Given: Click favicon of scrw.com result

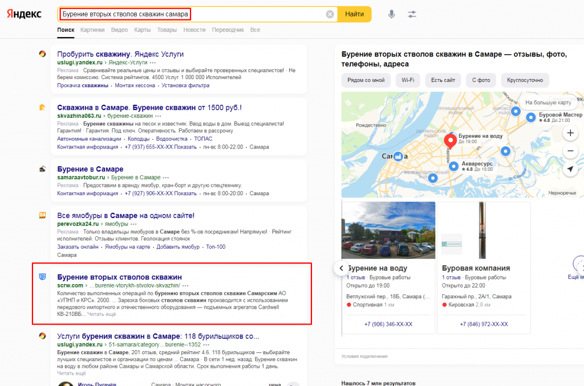Looking at the screenshot, I should (42, 277).
